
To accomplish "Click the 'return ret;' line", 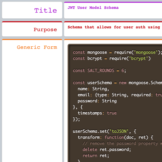I will tap(96, 156).
